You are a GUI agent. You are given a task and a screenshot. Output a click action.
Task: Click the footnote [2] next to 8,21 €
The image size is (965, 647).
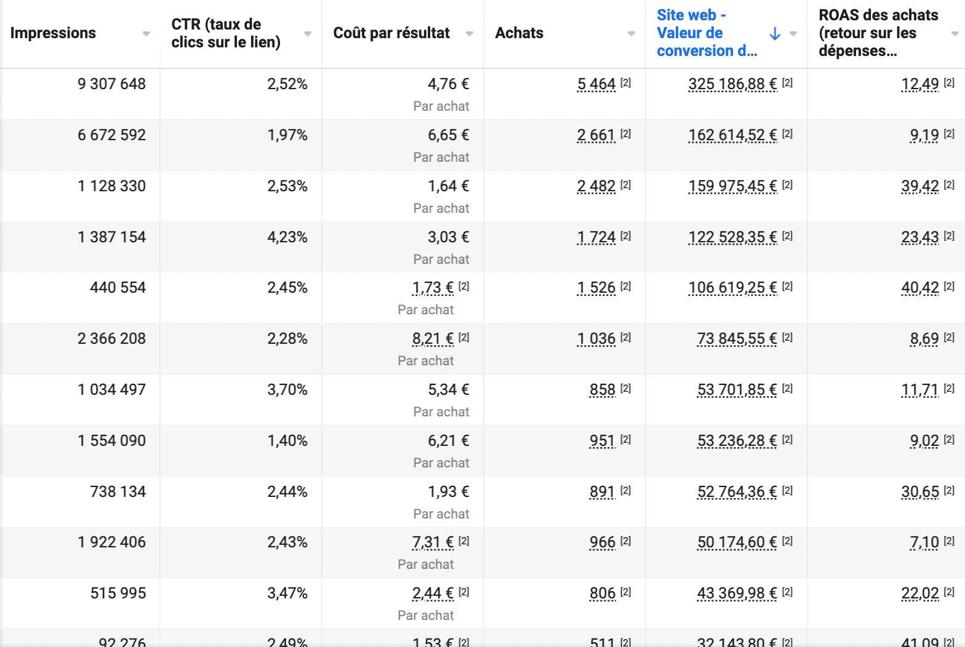click(x=464, y=338)
